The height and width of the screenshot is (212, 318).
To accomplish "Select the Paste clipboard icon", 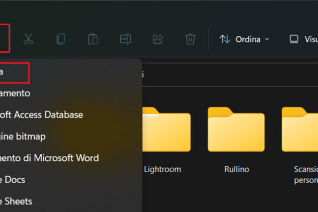I will (92, 39).
